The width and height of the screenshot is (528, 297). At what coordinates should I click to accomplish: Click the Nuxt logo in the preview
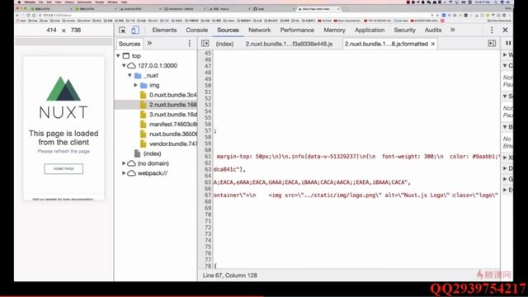click(x=64, y=97)
